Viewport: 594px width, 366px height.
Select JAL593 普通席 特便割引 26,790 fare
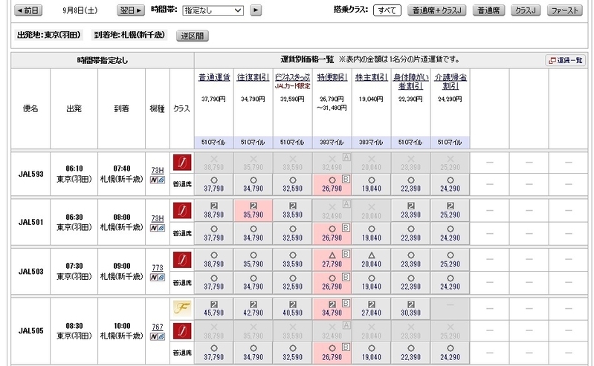pyautogui.click(x=332, y=184)
